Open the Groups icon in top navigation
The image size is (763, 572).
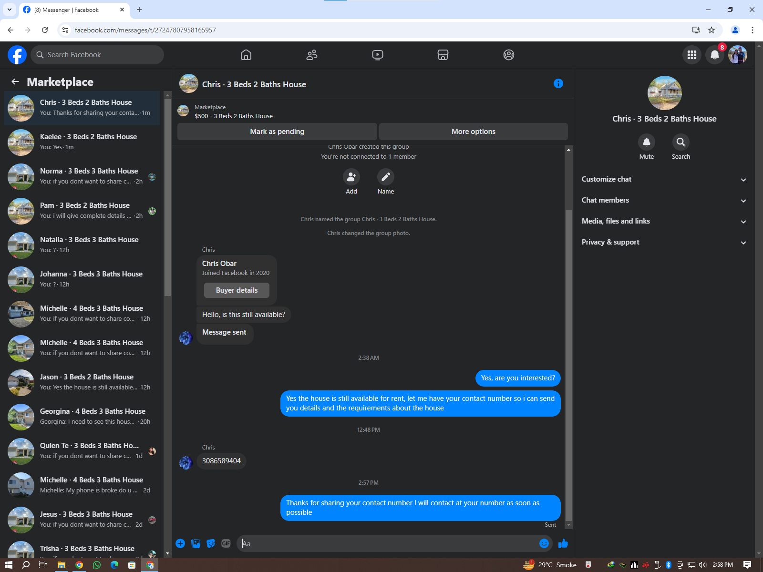[x=509, y=55]
